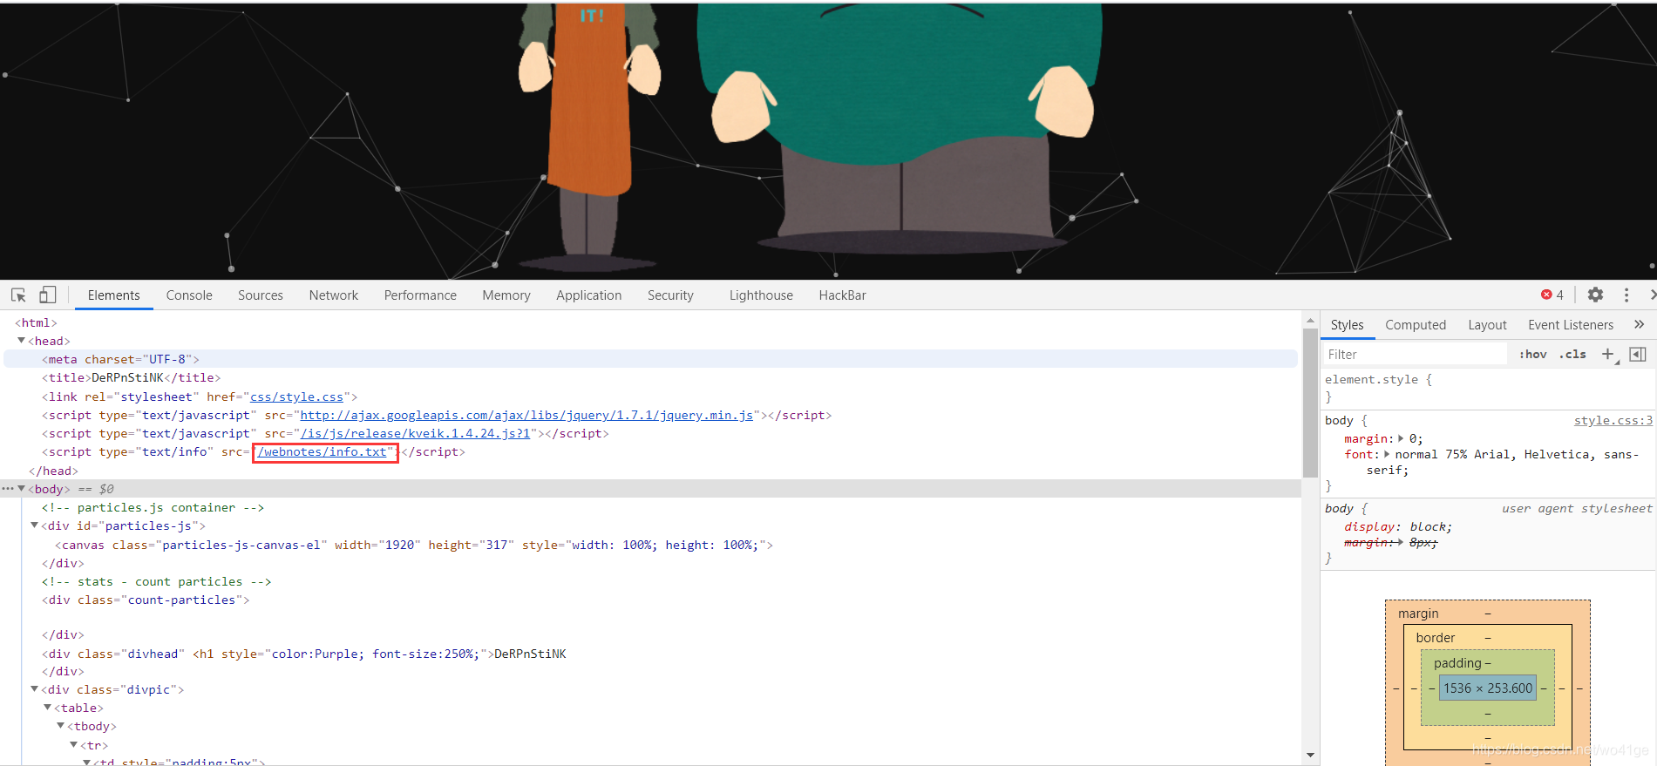The width and height of the screenshot is (1657, 766).
Task: Open DevTools settings gear
Action: click(1595, 295)
